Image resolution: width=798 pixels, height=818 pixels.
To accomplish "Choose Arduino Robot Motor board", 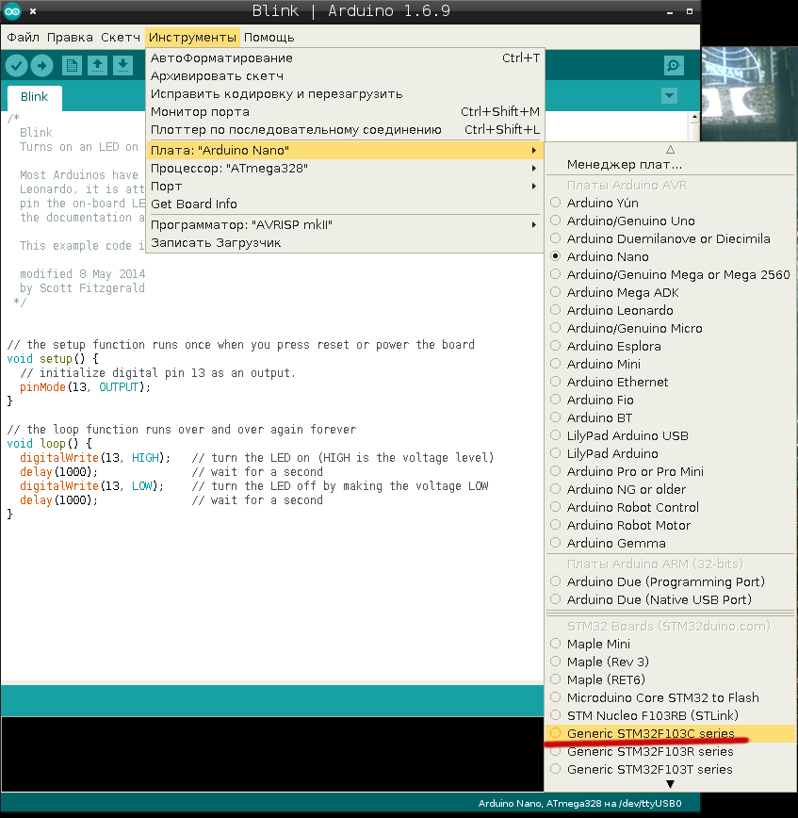I will coord(671,525).
